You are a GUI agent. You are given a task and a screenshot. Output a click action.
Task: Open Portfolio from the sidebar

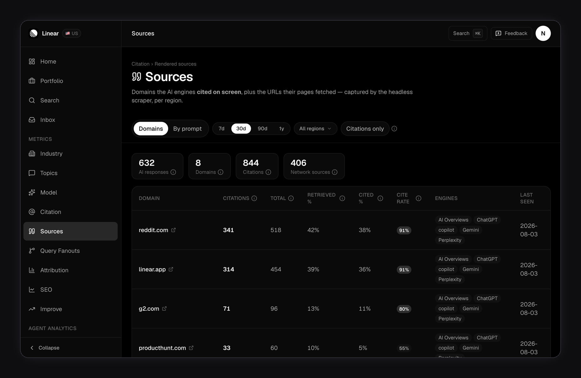pos(70,81)
